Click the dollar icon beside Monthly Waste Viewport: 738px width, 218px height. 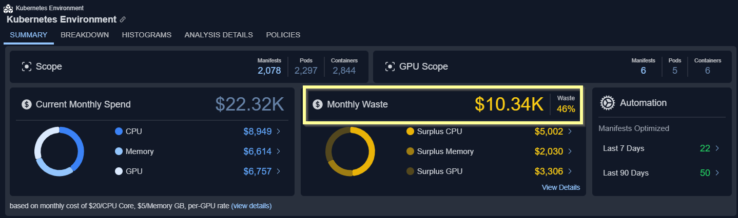[318, 104]
